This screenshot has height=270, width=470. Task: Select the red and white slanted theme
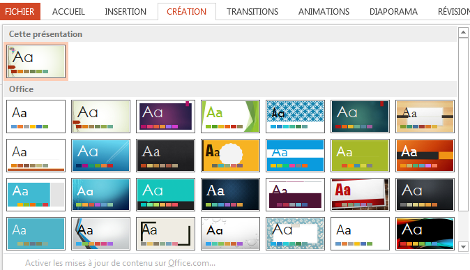[360, 195]
